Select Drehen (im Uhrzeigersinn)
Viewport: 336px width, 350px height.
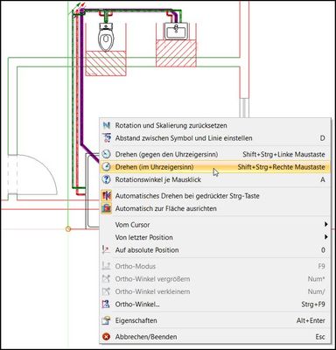coord(215,167)
